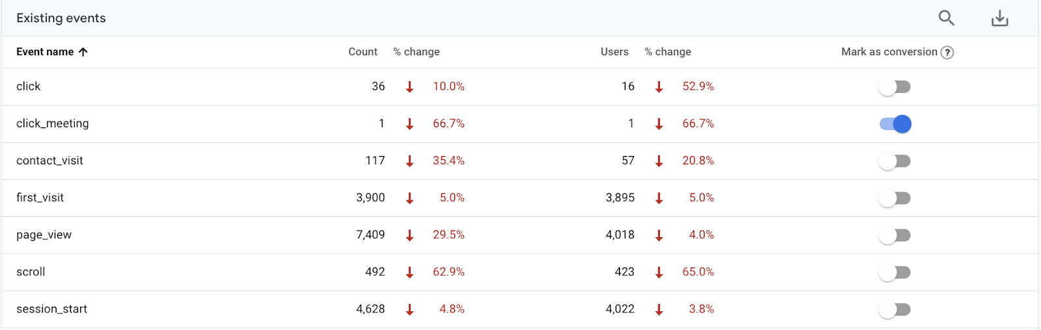Open the click_meeting event

click(x=53, y=123)
